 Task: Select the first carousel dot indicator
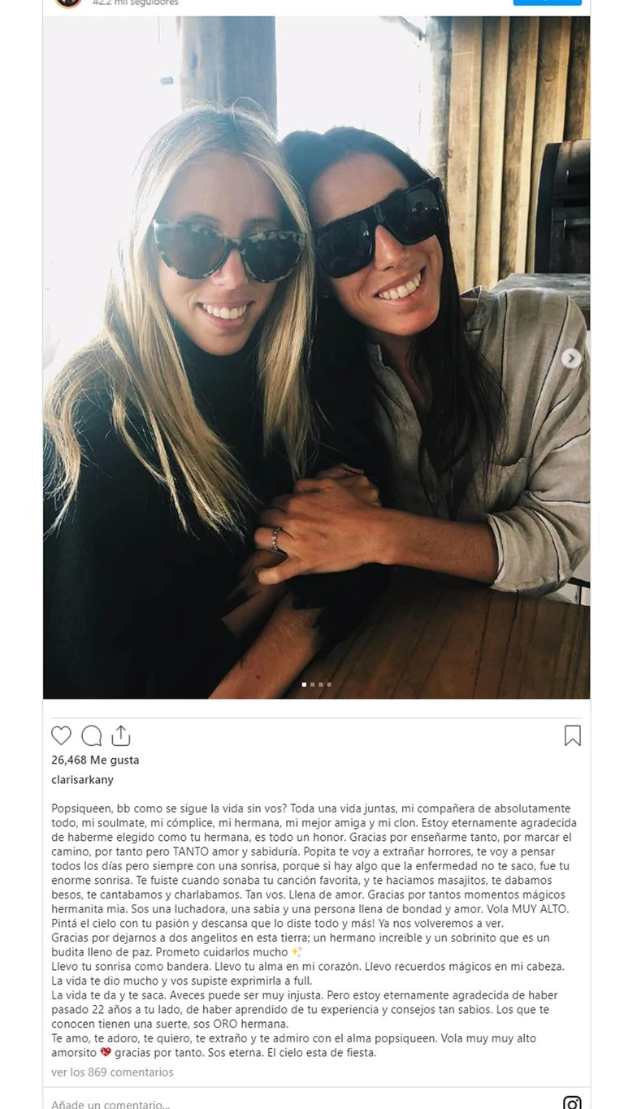(305, 685)
